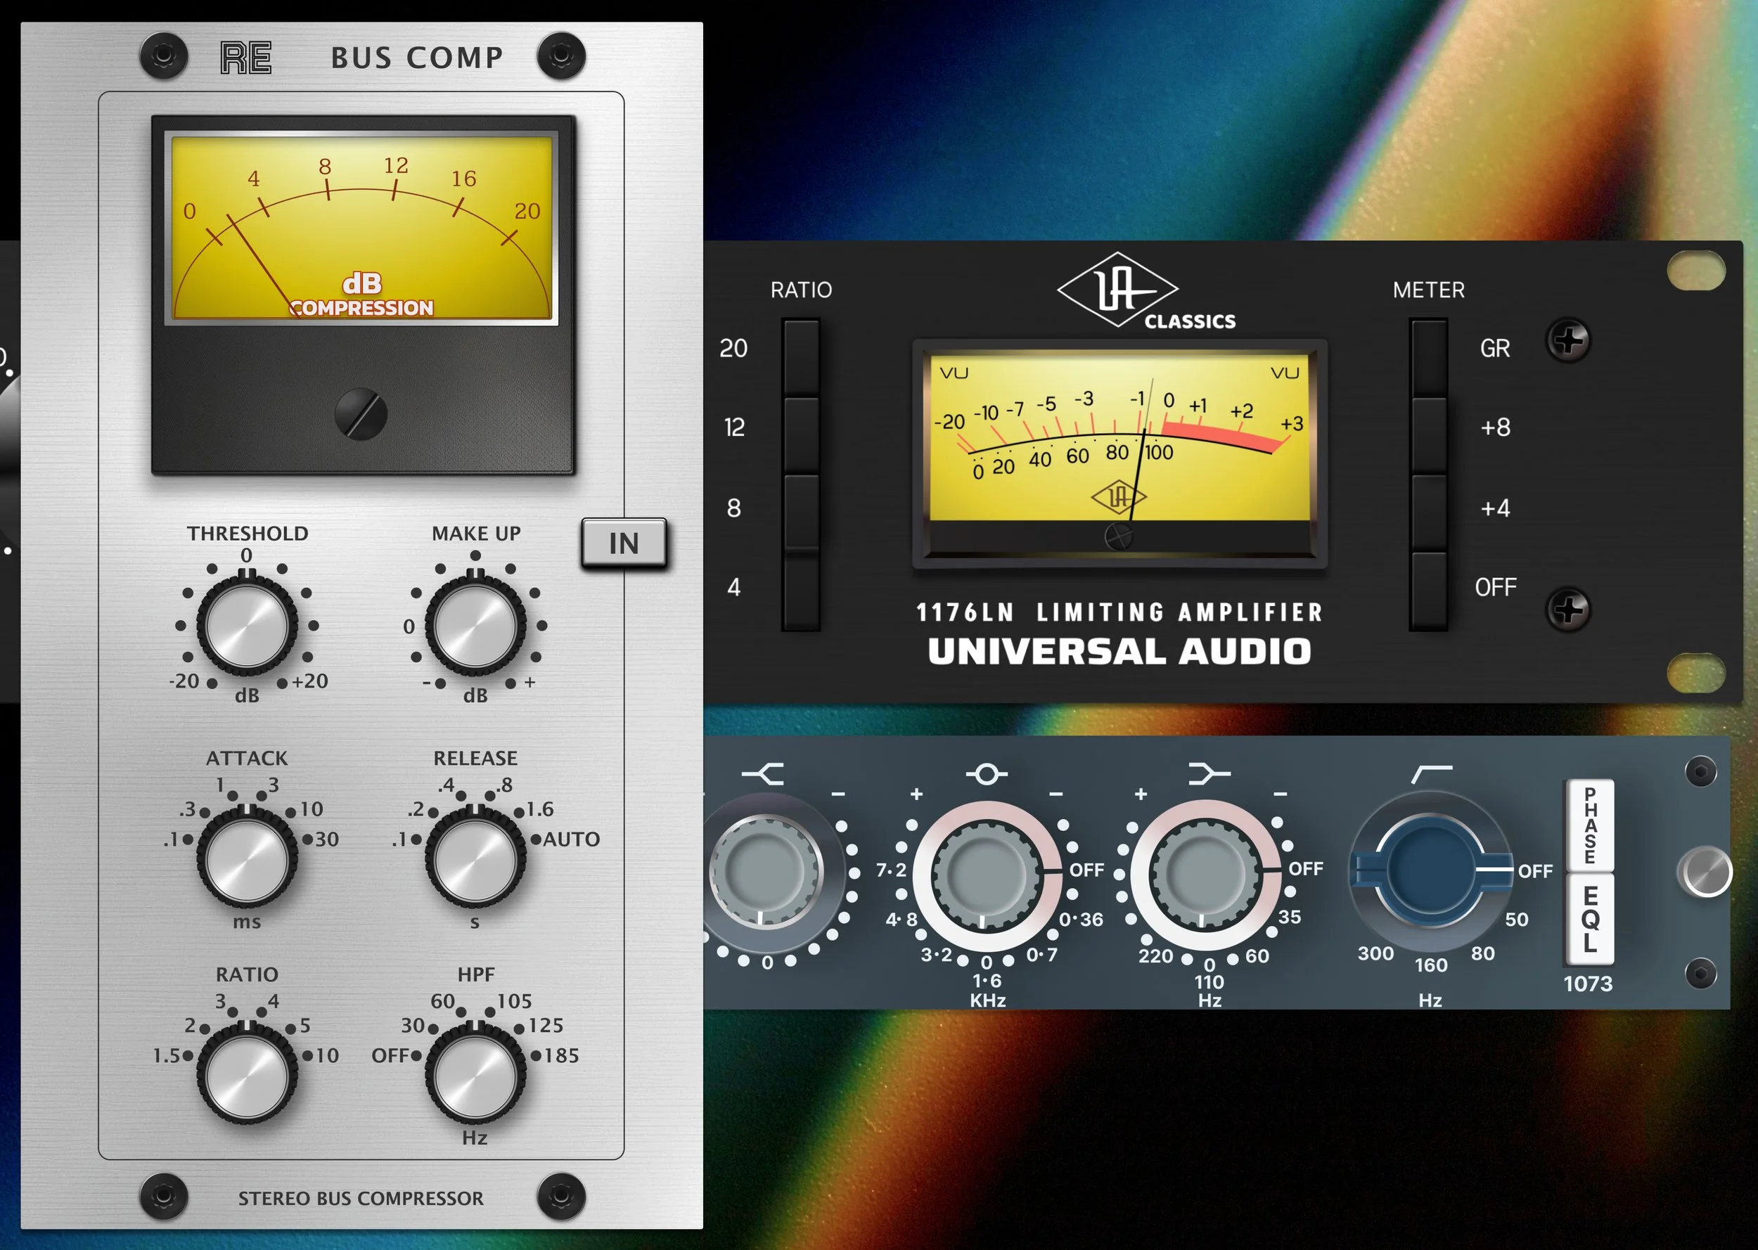Click the Threshold knob
This screenshot has height=1250, width=1758.
click(247, 625)
